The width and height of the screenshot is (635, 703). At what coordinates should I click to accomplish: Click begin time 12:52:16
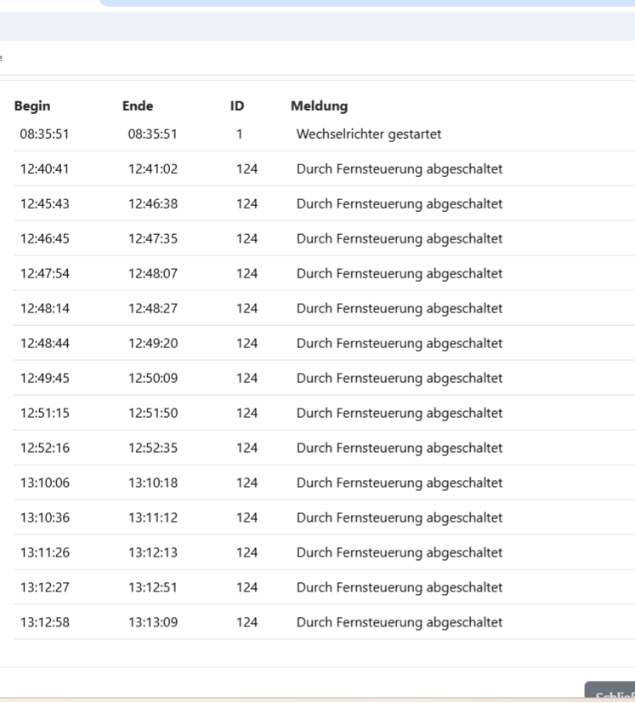[x=45, y=448]
